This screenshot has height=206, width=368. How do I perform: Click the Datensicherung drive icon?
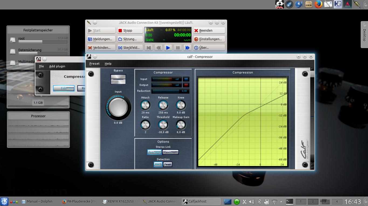tap(13, 51)
